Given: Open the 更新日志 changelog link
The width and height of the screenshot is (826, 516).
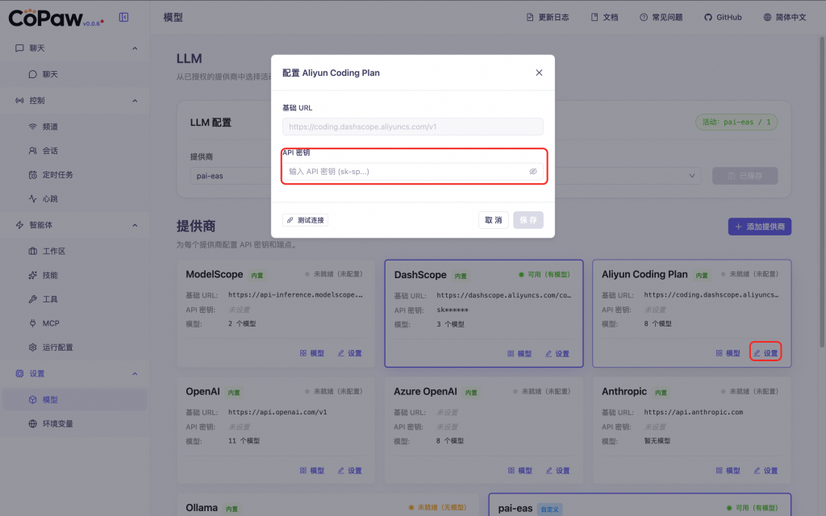Looking at the screenshot, I should point(548,17).
